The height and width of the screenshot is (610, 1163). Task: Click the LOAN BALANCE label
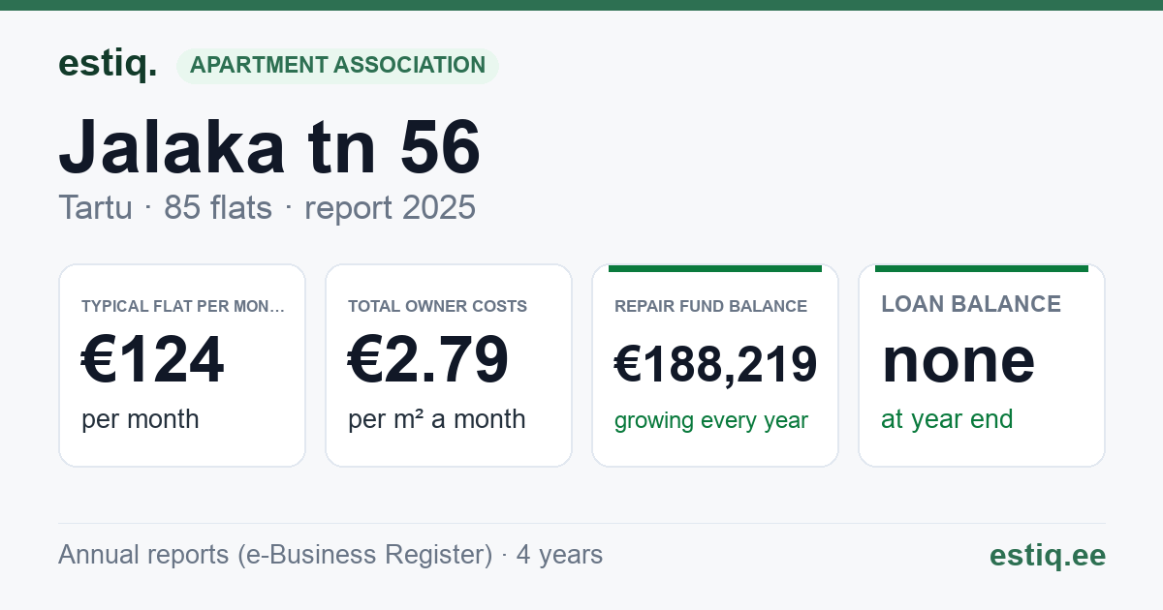[970, 304]
